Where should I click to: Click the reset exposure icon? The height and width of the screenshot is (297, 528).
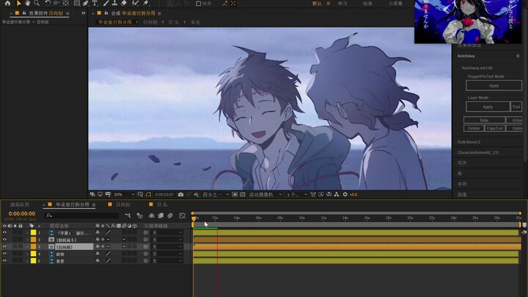345,194
